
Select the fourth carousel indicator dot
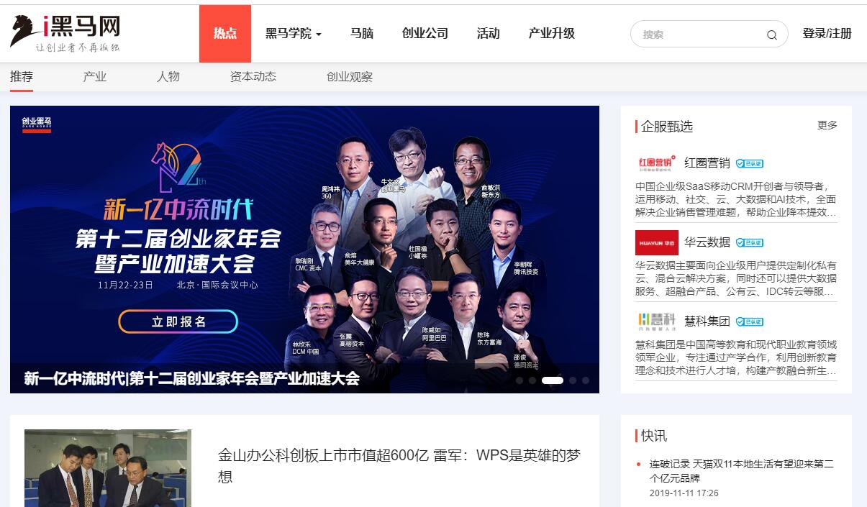(573, 380)
